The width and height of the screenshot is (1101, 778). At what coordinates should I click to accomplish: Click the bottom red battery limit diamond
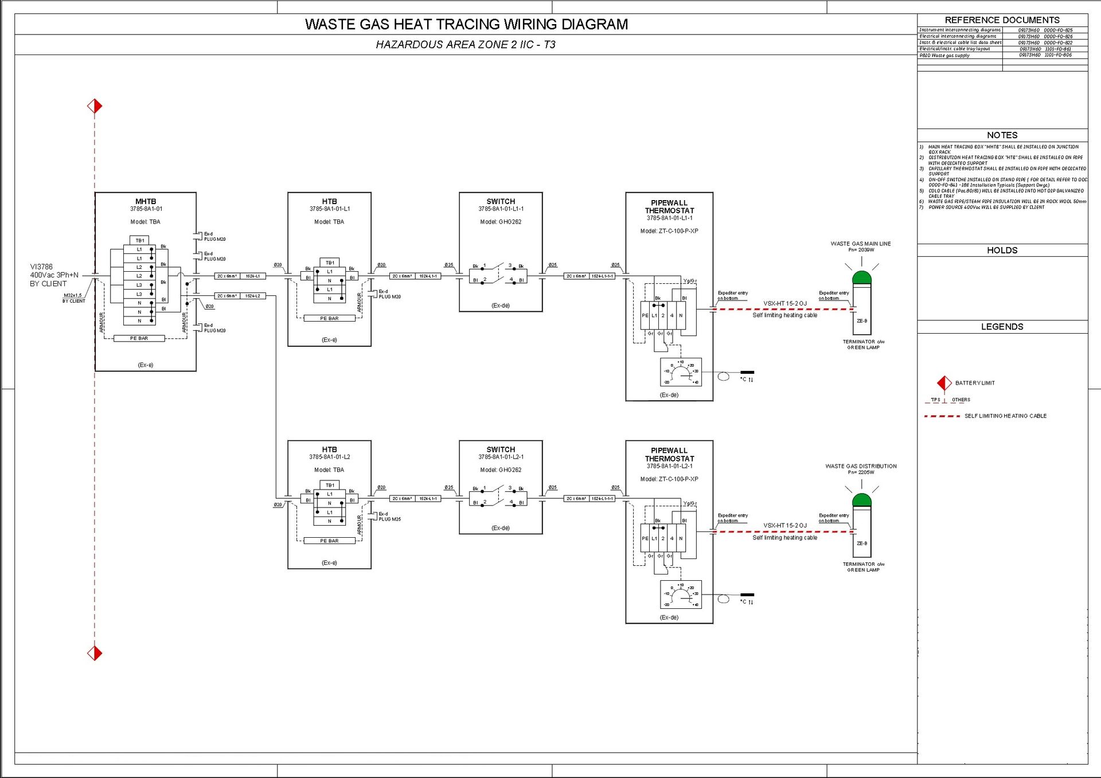pyautogui.click(x=95, y=653)
